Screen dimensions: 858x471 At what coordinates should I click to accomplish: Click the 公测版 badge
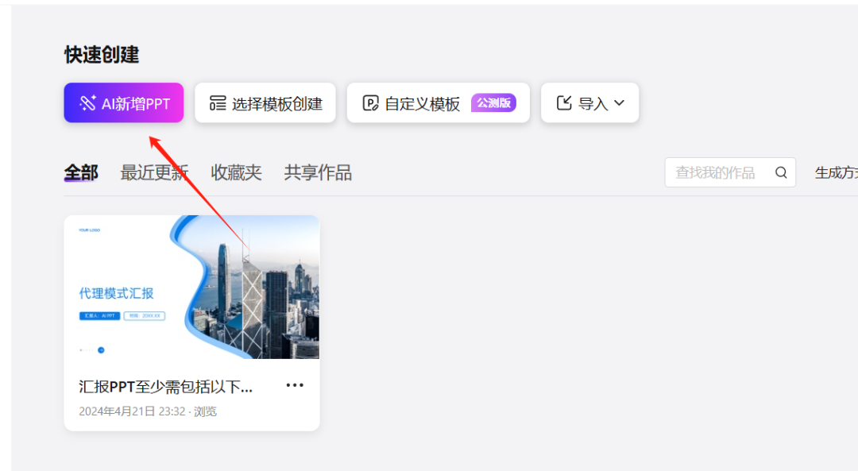tap(493, 102)
